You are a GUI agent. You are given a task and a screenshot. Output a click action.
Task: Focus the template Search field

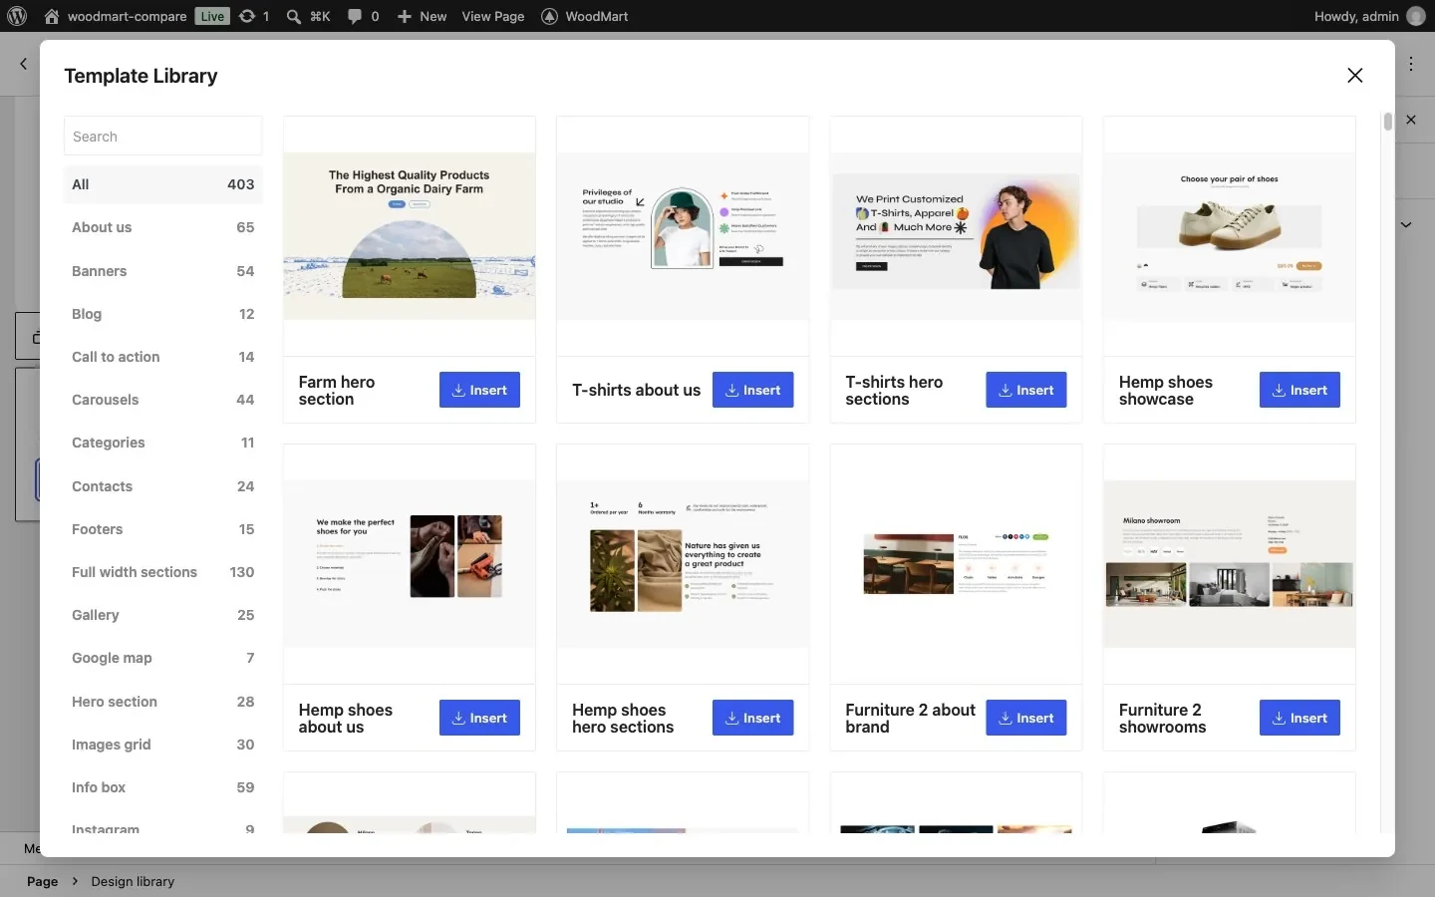162,137
